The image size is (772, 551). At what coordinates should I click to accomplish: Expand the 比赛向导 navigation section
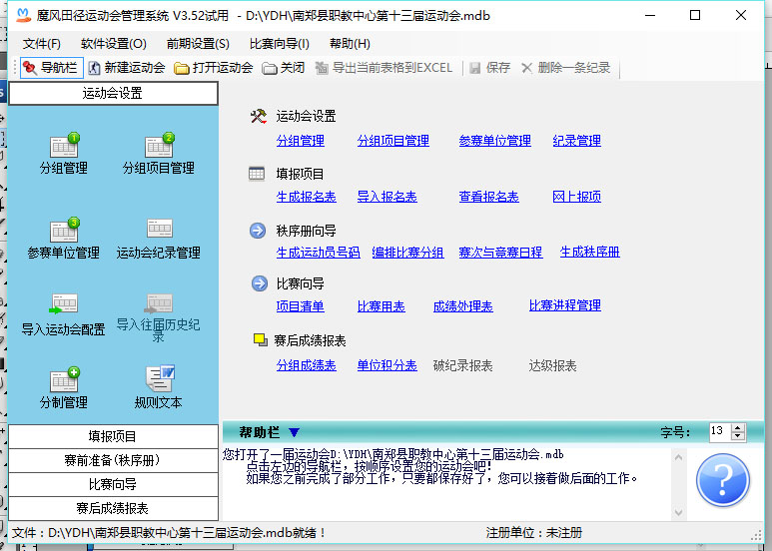pos(113,484)
